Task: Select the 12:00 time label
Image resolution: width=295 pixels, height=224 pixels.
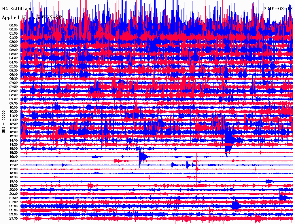Action: 13,124
